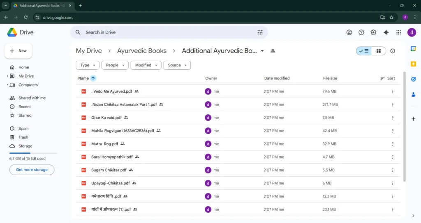421x223 pixels.
Task: Switch to list layout view
Action: (x=363, y=51)
